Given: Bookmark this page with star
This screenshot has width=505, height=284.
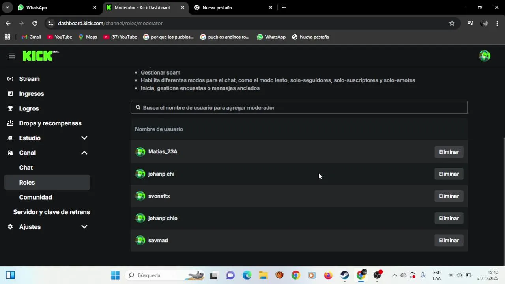Looking at the screenshot, I should coord(452,23).
